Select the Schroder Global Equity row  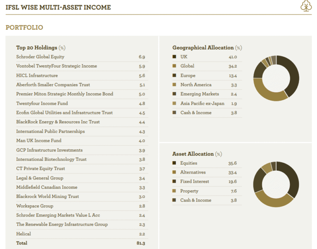pyautogui.click(x=82, y=57)
